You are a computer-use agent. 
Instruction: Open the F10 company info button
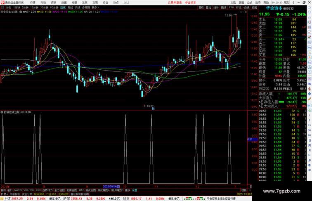231,7
